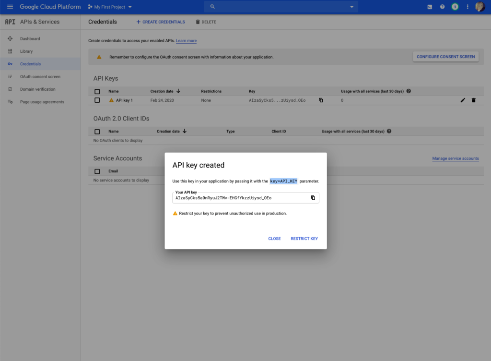The height and width of the screenshot is (361, 491).
Task: Show help for OAuth usage column
Action: [389, 132]
